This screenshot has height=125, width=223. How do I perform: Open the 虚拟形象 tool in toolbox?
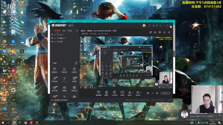point(54,89)
